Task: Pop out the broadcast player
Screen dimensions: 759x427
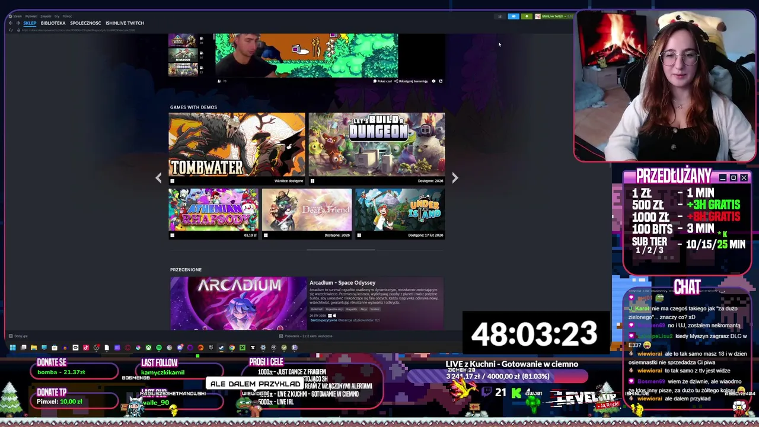Action: coord(441,81)
